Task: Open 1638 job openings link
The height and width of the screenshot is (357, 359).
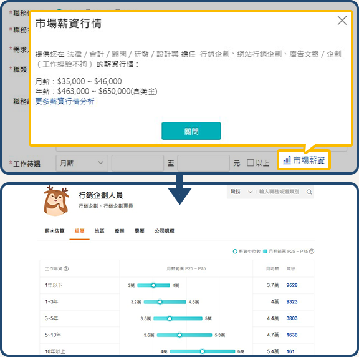Action: (x=292, y=335)
